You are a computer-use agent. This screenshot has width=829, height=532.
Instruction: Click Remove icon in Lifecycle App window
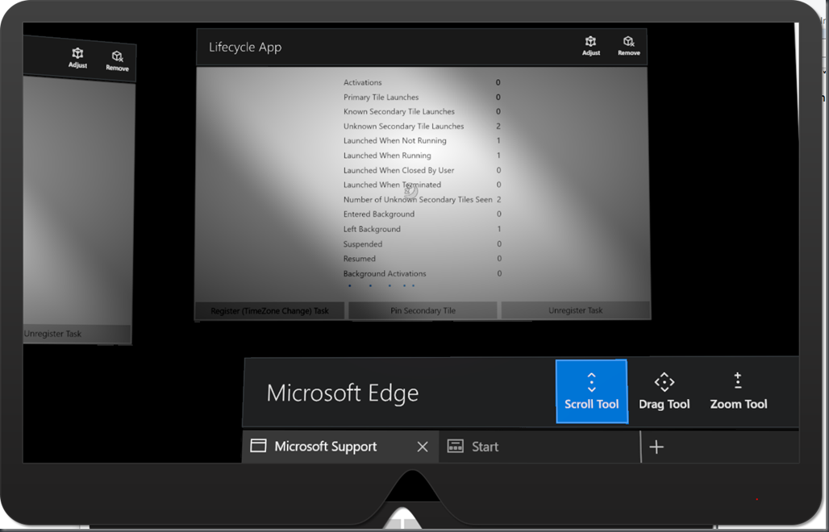(x=629, y=46)
